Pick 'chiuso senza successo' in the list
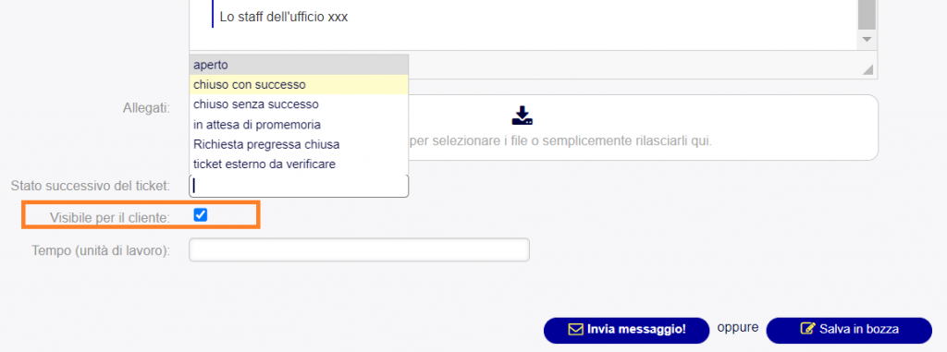 point(299,104)
